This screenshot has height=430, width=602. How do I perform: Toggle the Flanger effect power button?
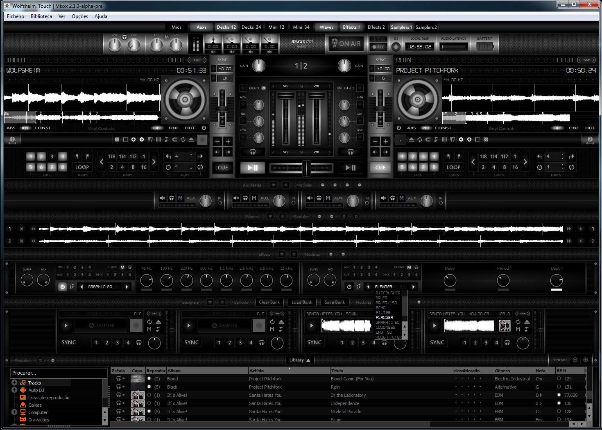(x=349, y=287)
